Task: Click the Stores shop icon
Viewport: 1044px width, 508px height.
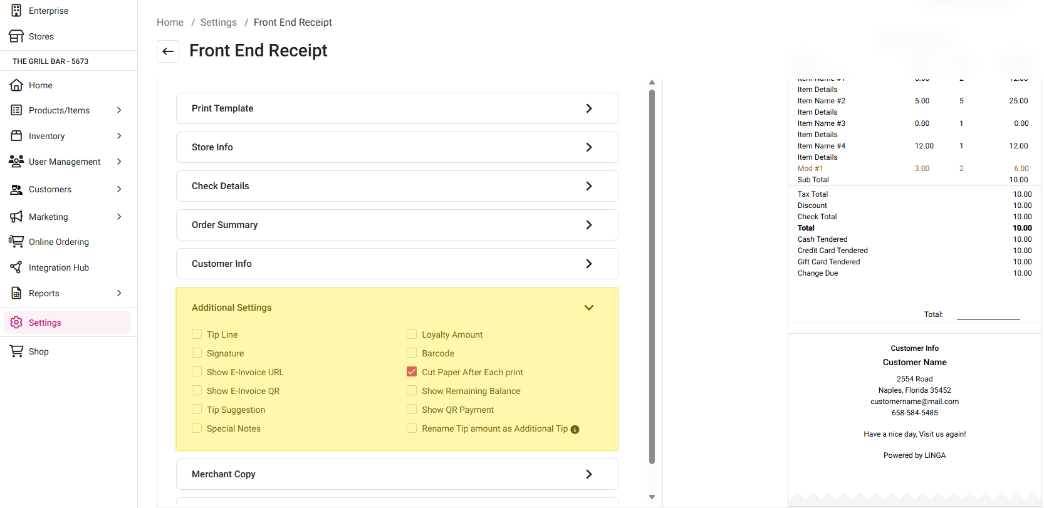Action: 16,36
